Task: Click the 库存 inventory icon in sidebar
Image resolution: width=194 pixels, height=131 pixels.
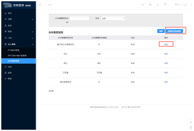Action: (5, 25)
